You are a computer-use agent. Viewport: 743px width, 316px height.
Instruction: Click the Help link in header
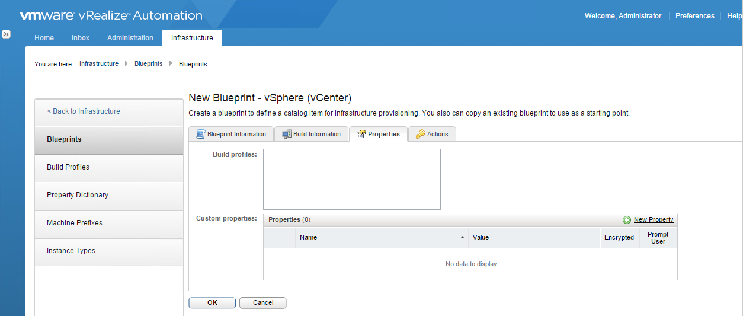[x=734, y=16]
